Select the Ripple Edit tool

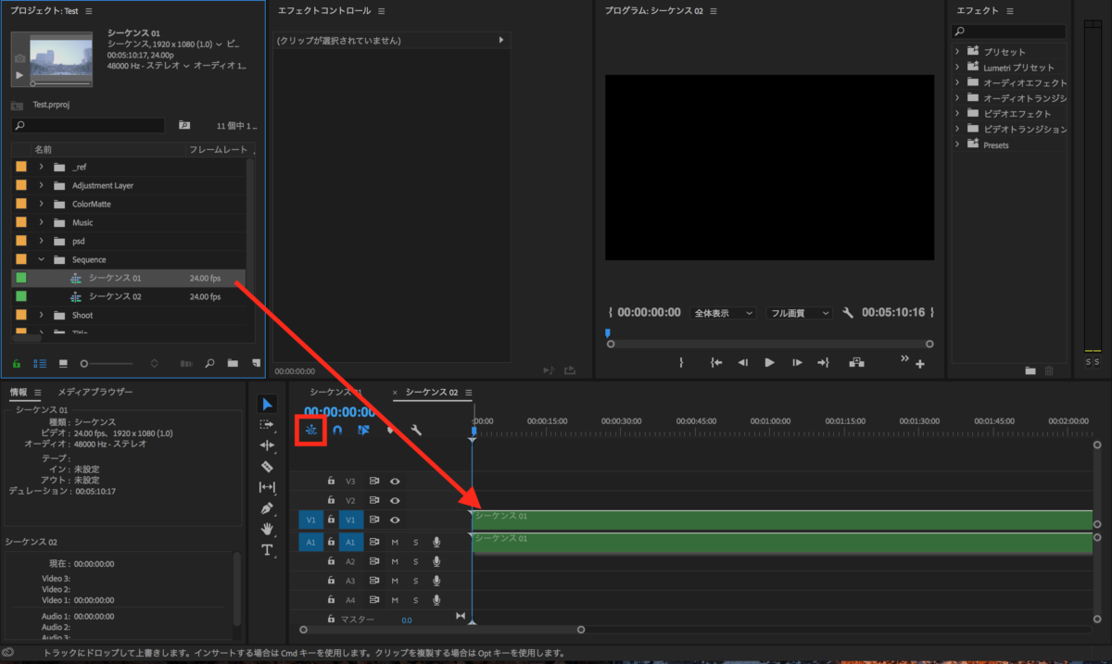268,445
